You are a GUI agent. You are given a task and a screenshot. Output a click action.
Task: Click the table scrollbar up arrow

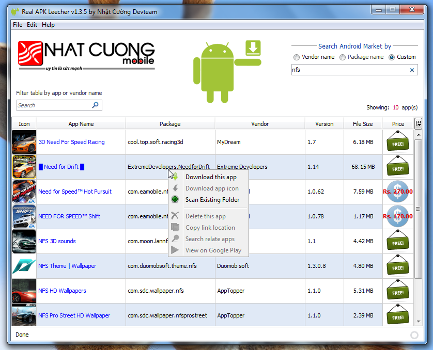[419, 135]
